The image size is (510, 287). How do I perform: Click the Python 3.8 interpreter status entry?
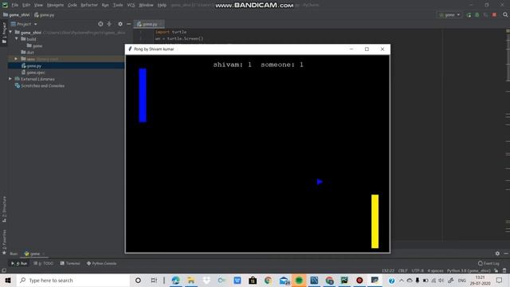pos(469,271)
